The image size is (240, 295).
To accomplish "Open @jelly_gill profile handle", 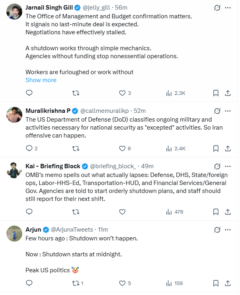I will click(96, 8).
